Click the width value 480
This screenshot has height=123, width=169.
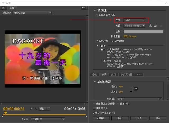pyautogui.click(x=121, y=87)
